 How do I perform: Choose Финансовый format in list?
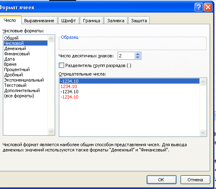click(x=25, y=54)
